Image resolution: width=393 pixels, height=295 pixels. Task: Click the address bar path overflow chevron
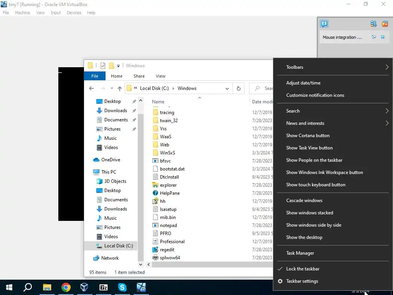coord(135,88)
